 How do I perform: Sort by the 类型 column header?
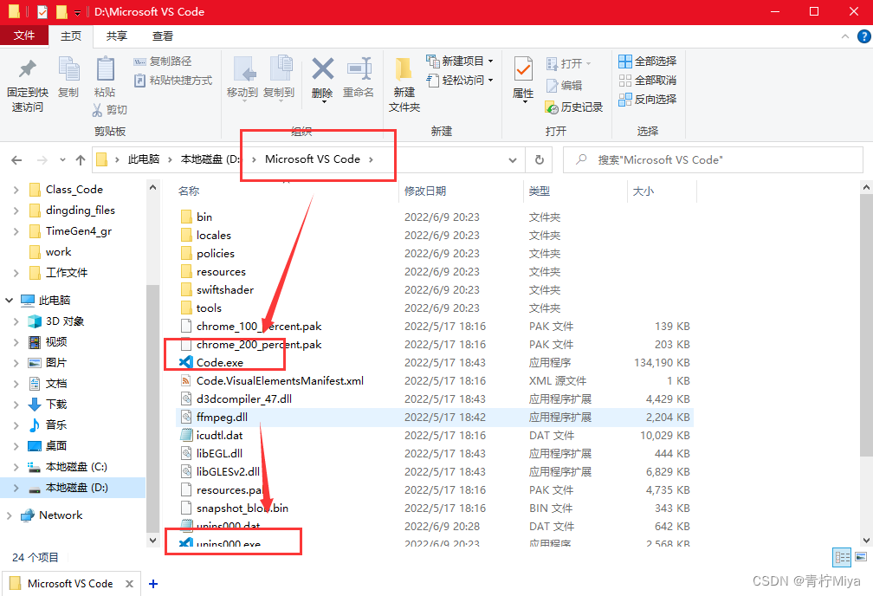point(539,191)
